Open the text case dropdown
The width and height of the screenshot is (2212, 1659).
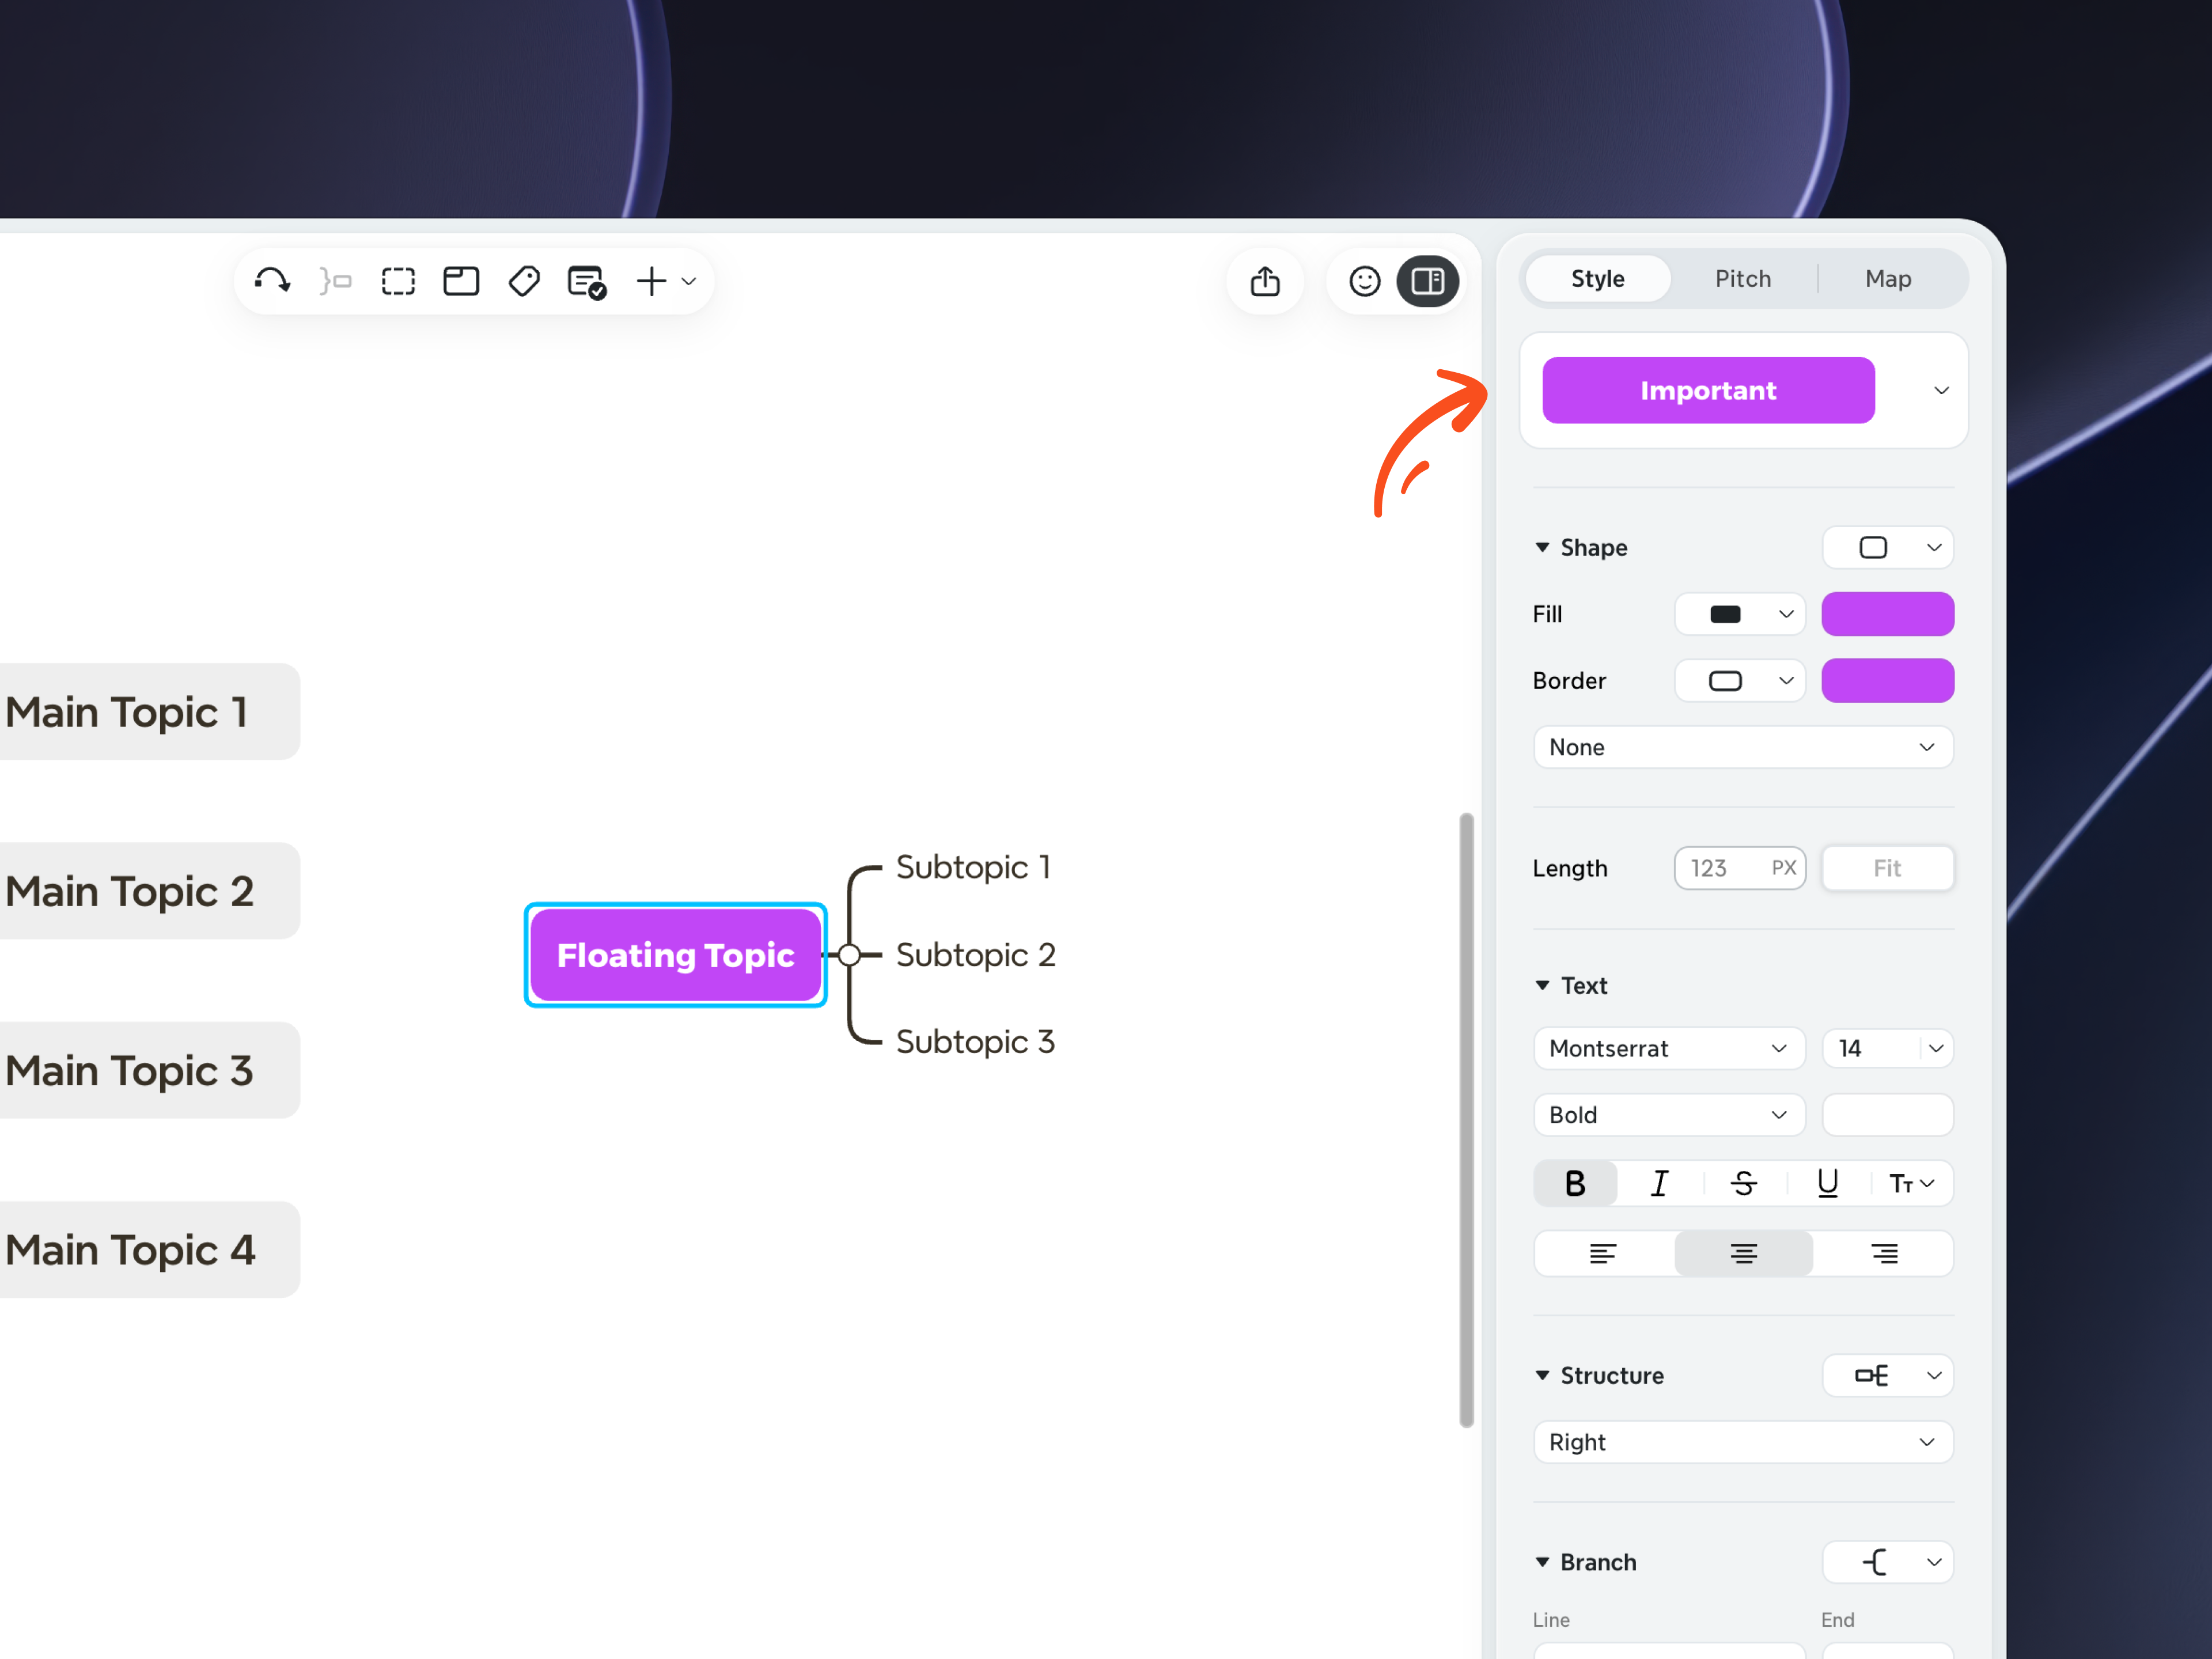[1911, 1184]
